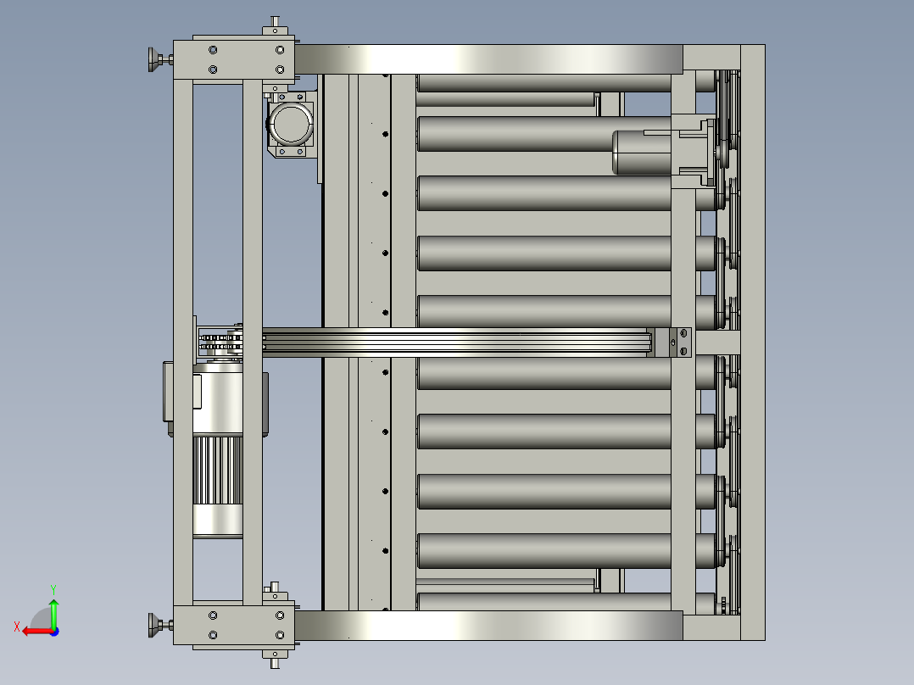Select the round worm gearbox housing
914x685 pixels.
[x=291, y=124]
